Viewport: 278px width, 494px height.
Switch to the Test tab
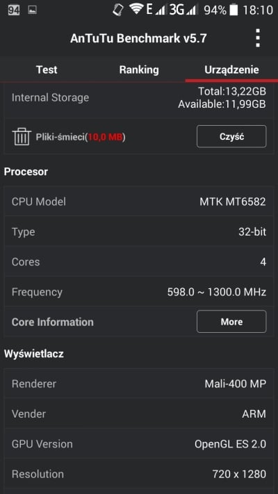tap(47, 69)
